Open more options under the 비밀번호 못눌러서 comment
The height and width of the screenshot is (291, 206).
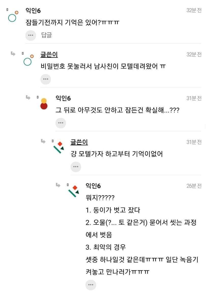click(46, 79)
